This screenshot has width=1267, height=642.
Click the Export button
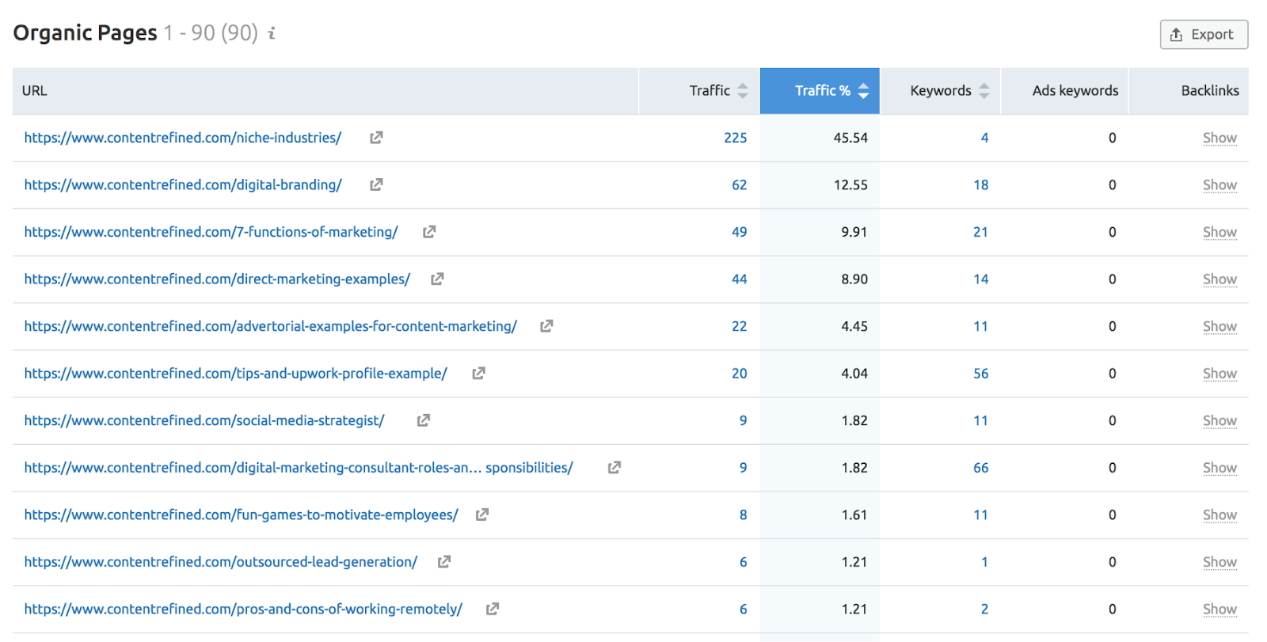pyautogui.click(x=1204, y=35)
